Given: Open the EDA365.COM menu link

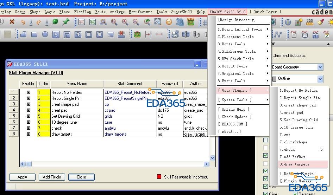Looking at the screenshot, I should tap(233, 124).
